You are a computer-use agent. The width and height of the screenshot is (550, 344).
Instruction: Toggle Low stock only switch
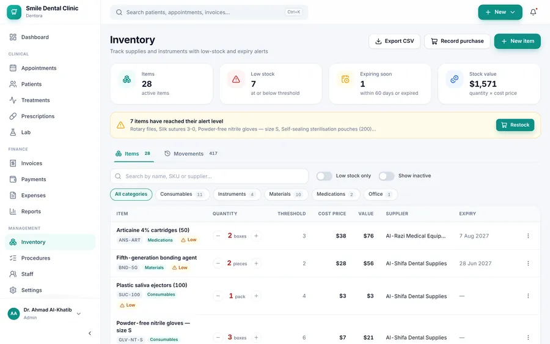point(324,176)
